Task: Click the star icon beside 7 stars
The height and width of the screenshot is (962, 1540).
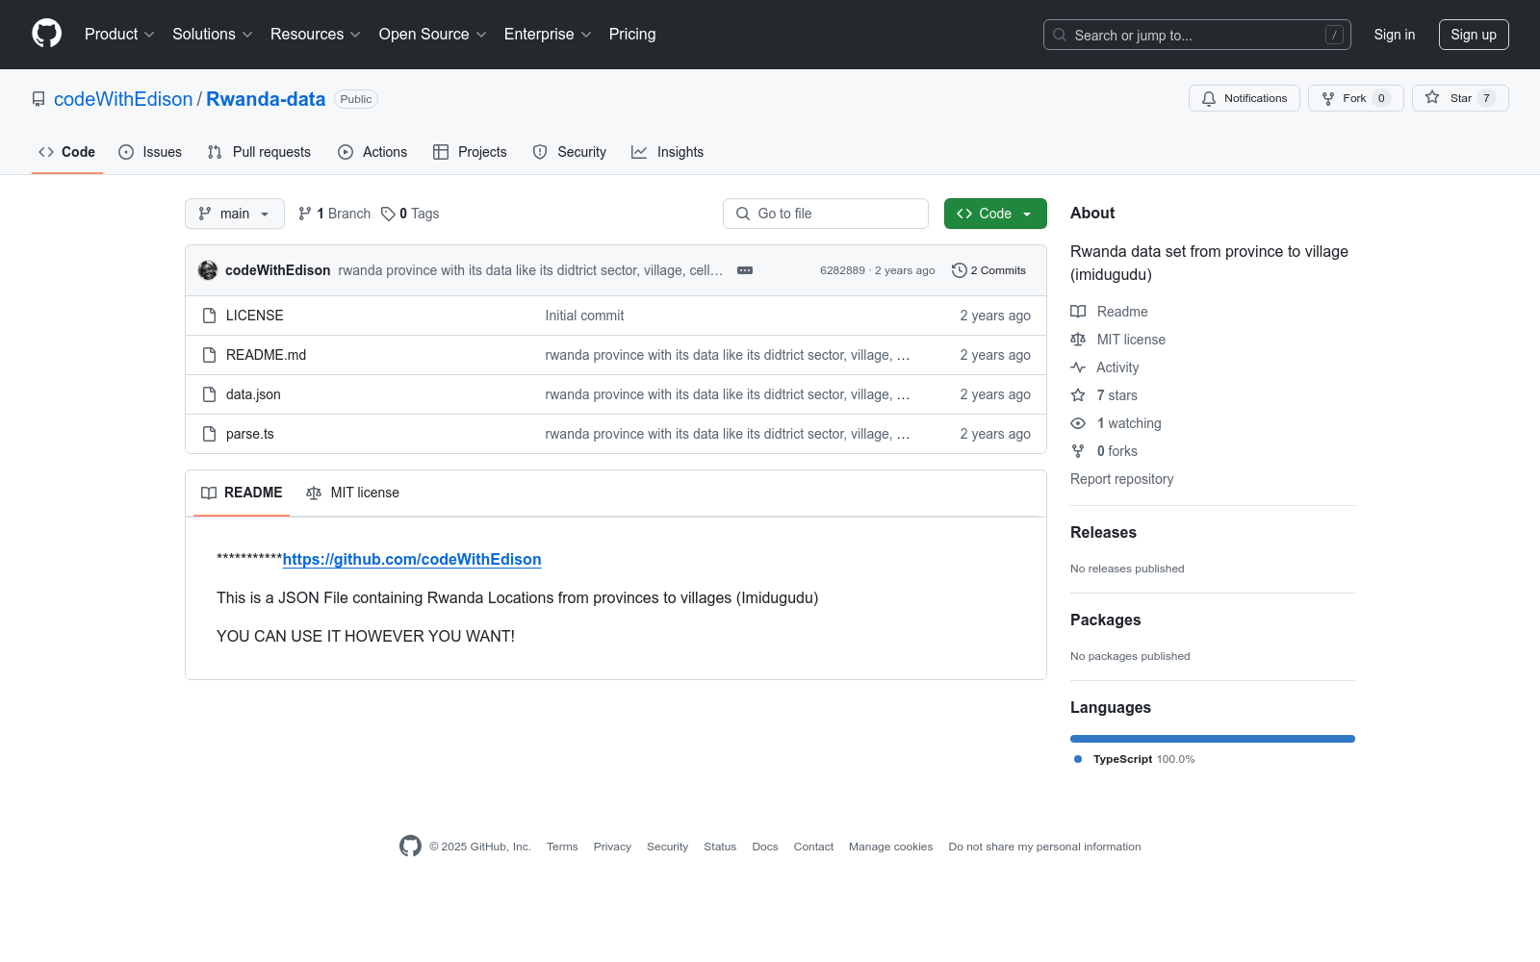Action: coord(1078,395)
